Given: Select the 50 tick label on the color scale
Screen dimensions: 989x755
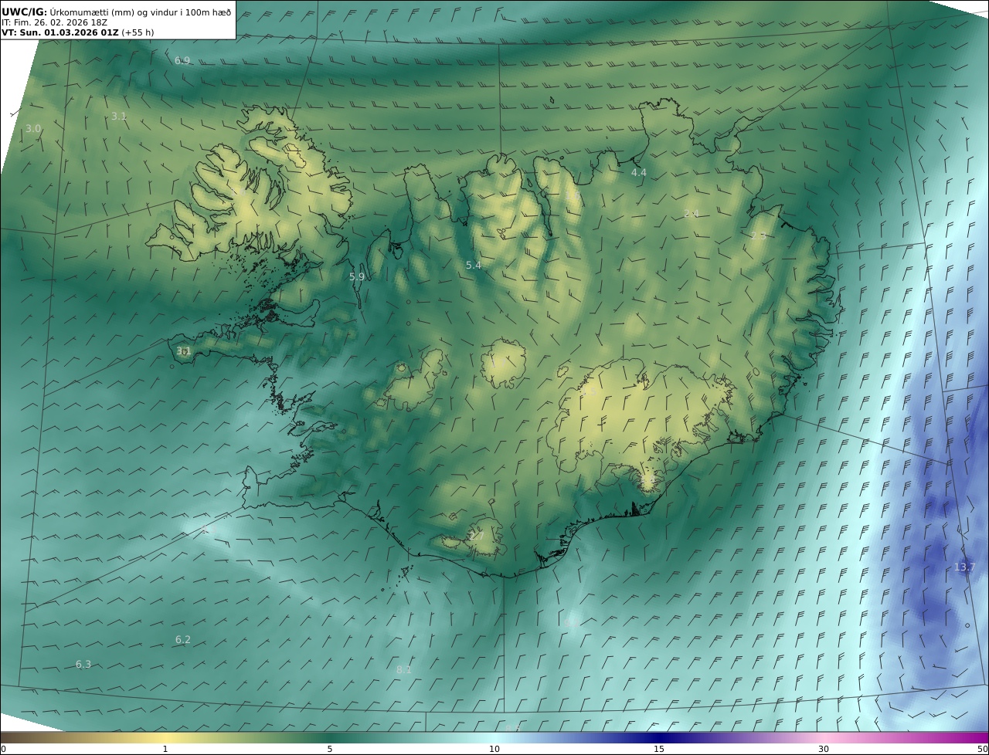Looking at the screenshot, I should coord(982,749).
